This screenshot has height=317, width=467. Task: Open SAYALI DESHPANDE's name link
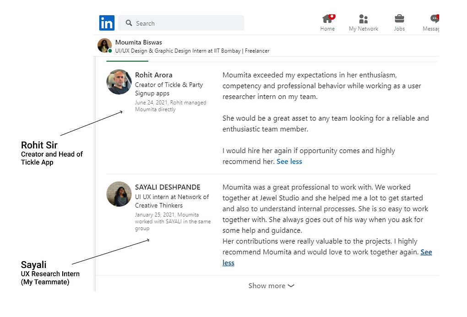click(168, 187)
